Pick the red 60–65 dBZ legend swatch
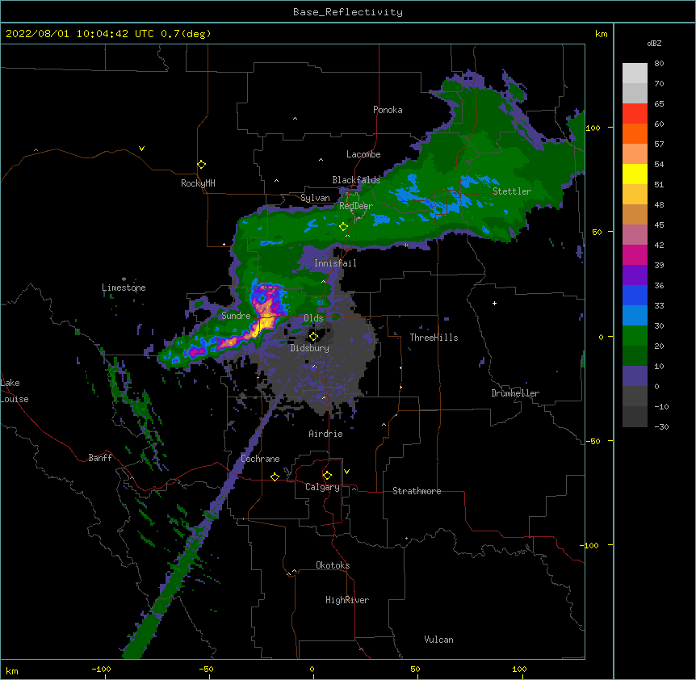696x680 pixels. (635, 114)
